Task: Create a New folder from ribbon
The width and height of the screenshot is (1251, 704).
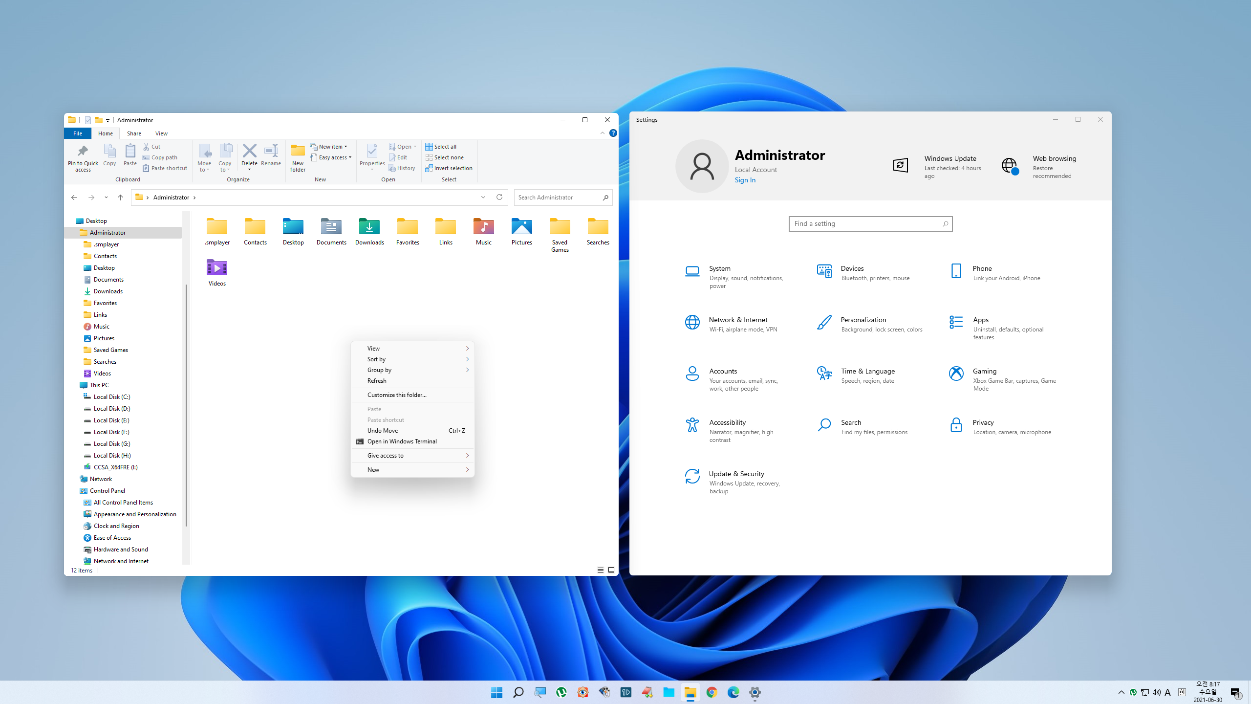Action: pos(298,156)
